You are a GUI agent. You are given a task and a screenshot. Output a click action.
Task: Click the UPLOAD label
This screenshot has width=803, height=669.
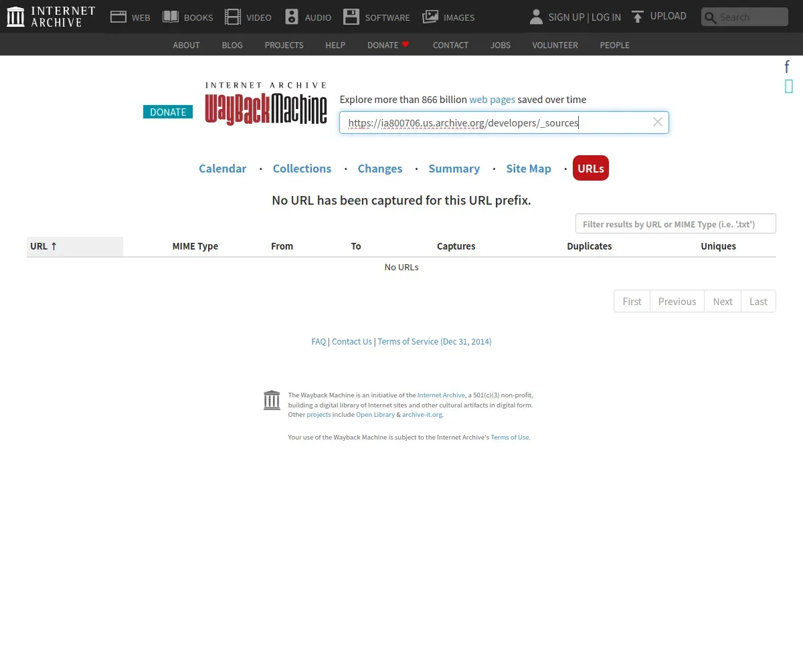coord(668,16)
